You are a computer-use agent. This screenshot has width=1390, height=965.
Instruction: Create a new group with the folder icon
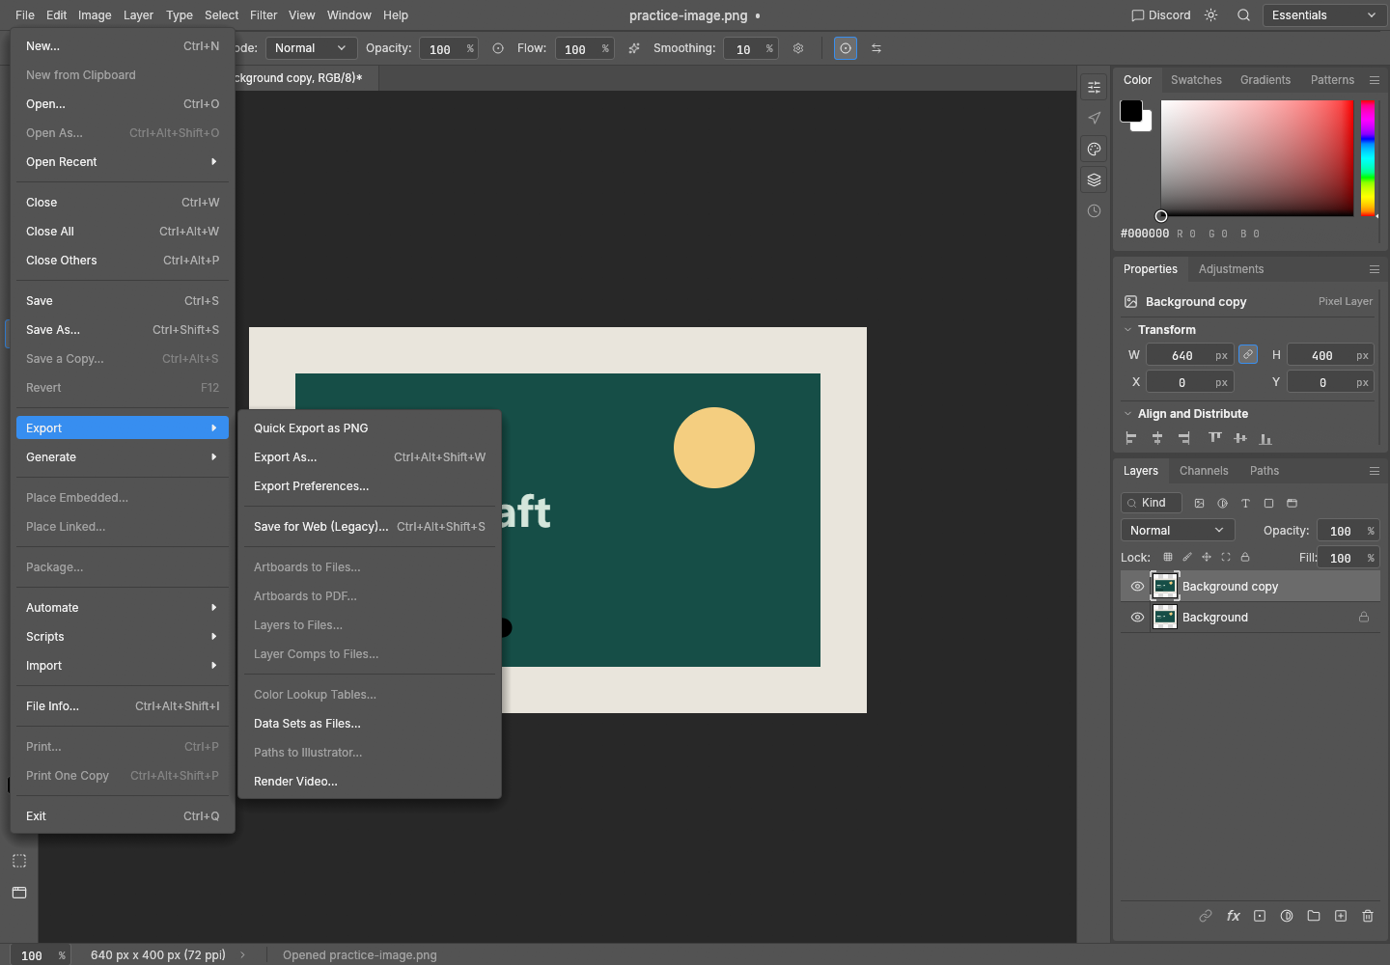(x=1314, y=916)
